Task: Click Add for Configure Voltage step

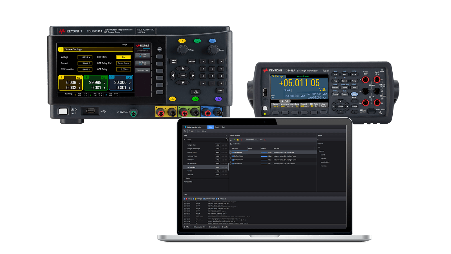Action: coord(218,152)
